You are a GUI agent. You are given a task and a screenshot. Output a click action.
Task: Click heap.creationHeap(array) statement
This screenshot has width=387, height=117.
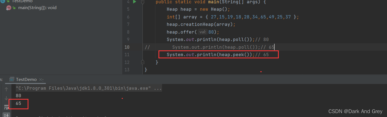[201, 25]
